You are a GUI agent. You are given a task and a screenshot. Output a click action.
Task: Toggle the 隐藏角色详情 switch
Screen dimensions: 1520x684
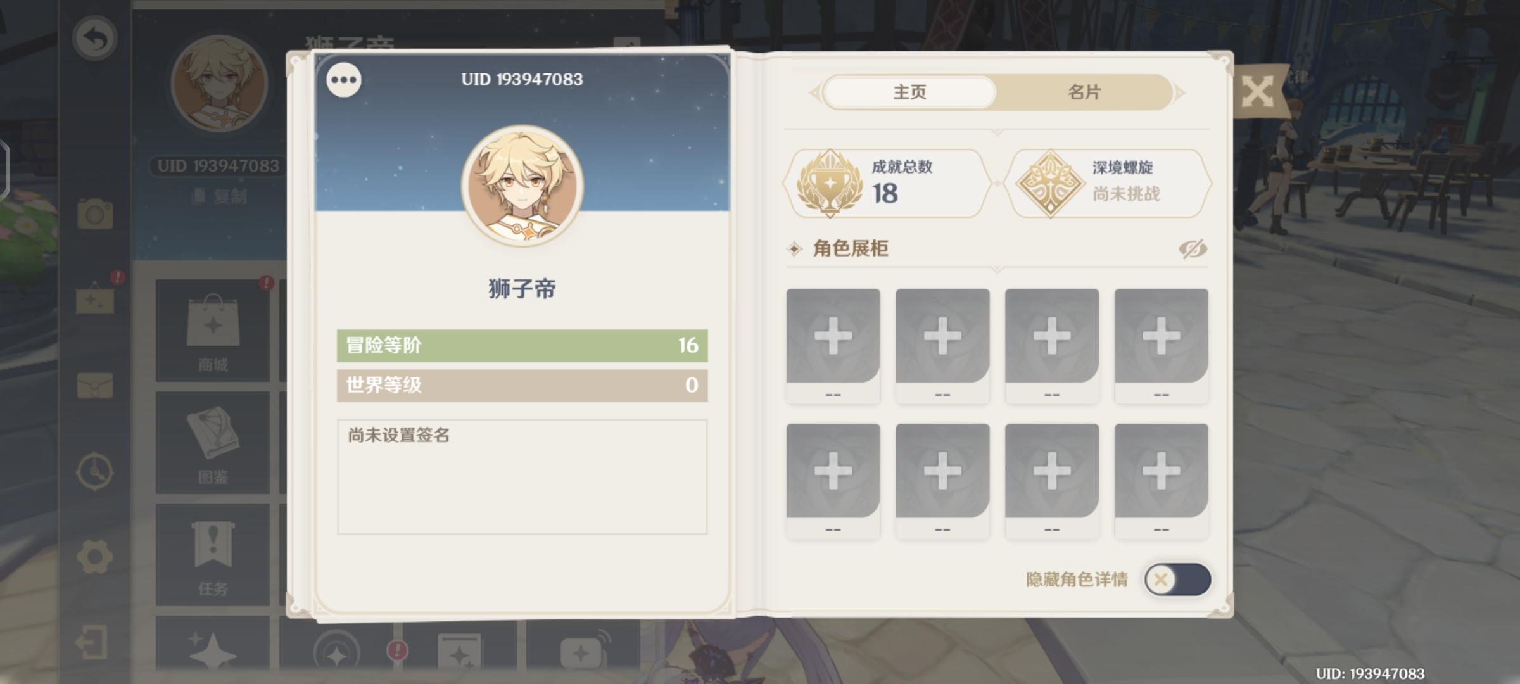[1177, 579]
